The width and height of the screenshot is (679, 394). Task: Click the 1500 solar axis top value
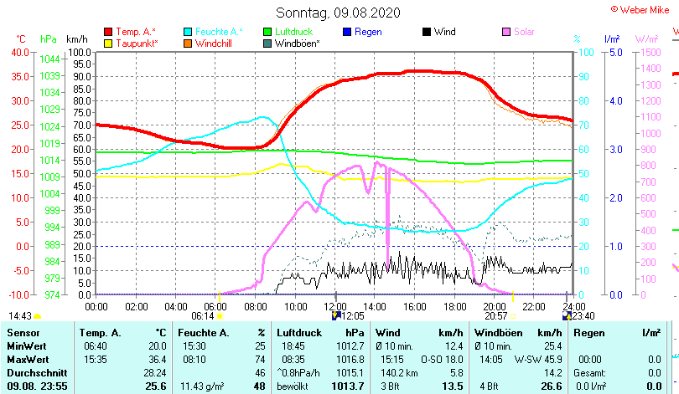point(650,53)
